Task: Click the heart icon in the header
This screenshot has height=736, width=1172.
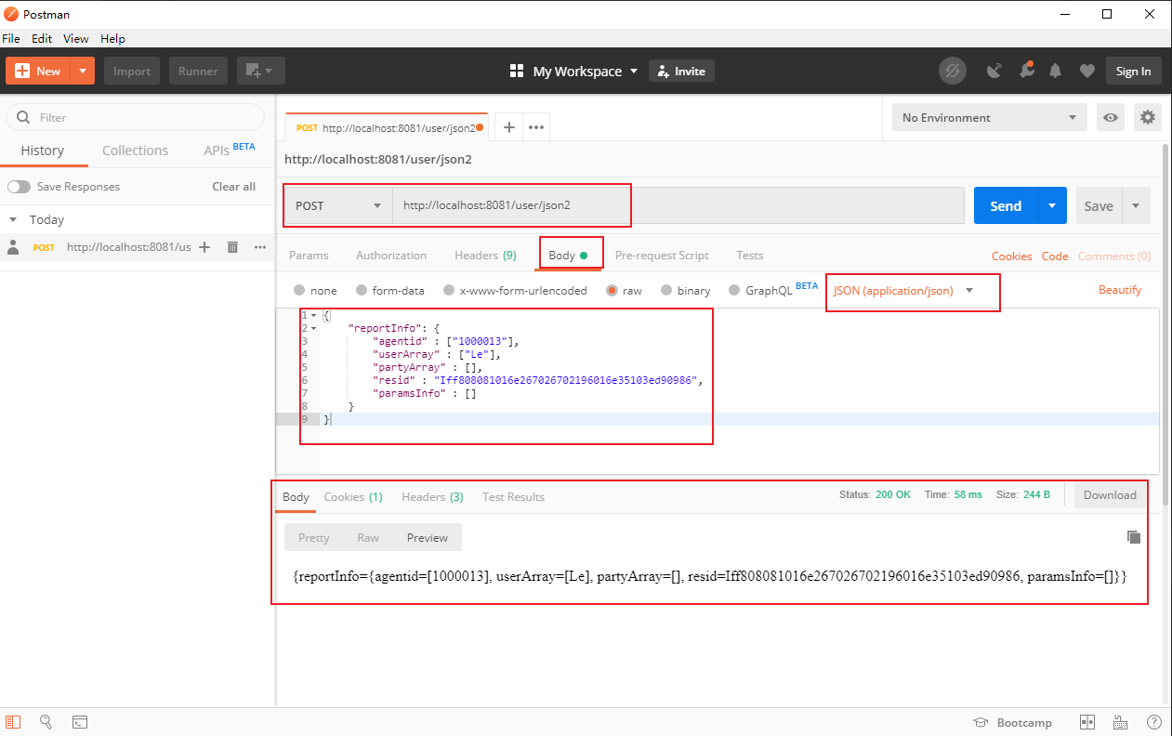Action: pos(1087,70)
